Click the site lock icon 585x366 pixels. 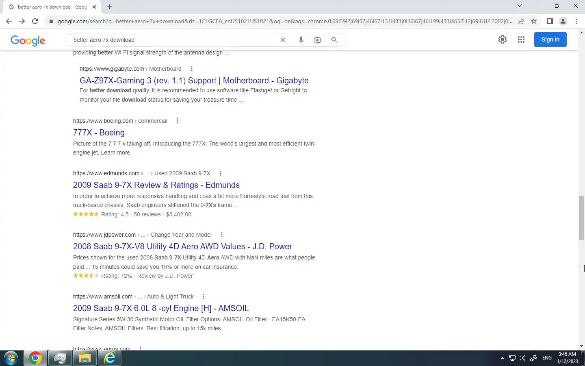click(x=51, y=21)
